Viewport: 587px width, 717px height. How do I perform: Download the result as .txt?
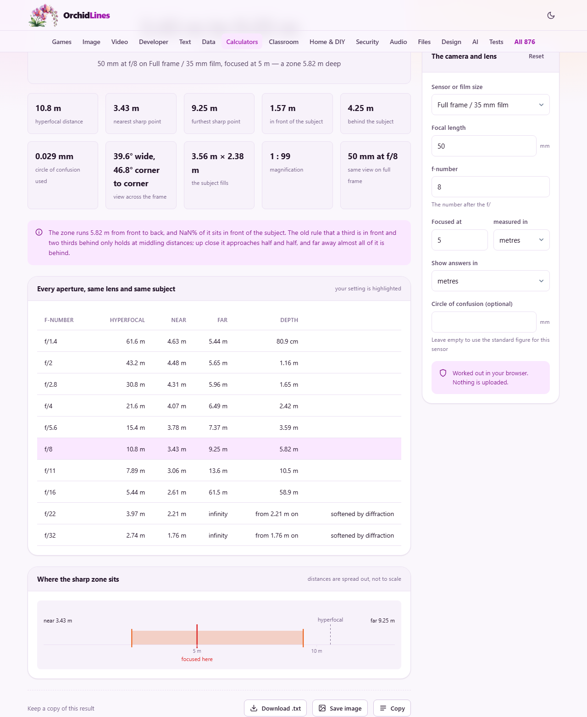[x=275, y=708]
